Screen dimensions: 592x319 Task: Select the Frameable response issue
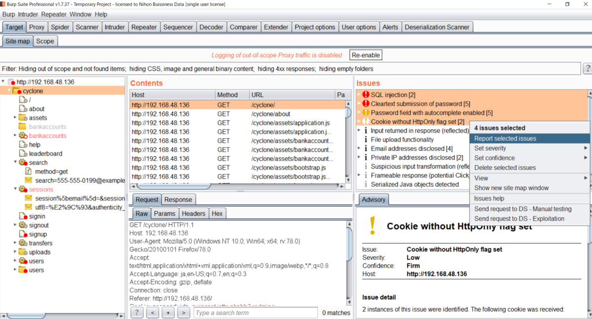pos(419,175)
